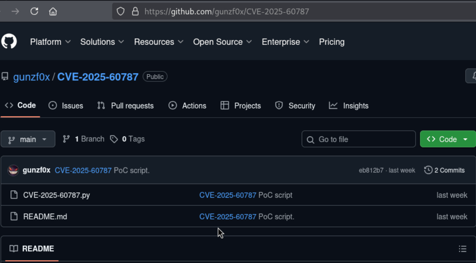Image resolution: width=476 pixels, height=263 pixels.
Task: Open the Pricing page
Action: [x=332, y=42]
